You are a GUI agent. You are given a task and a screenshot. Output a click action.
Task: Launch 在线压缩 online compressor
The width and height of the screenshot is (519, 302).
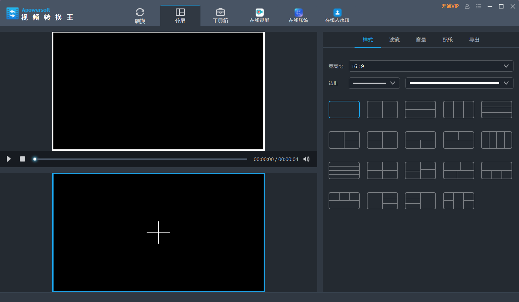298,16
